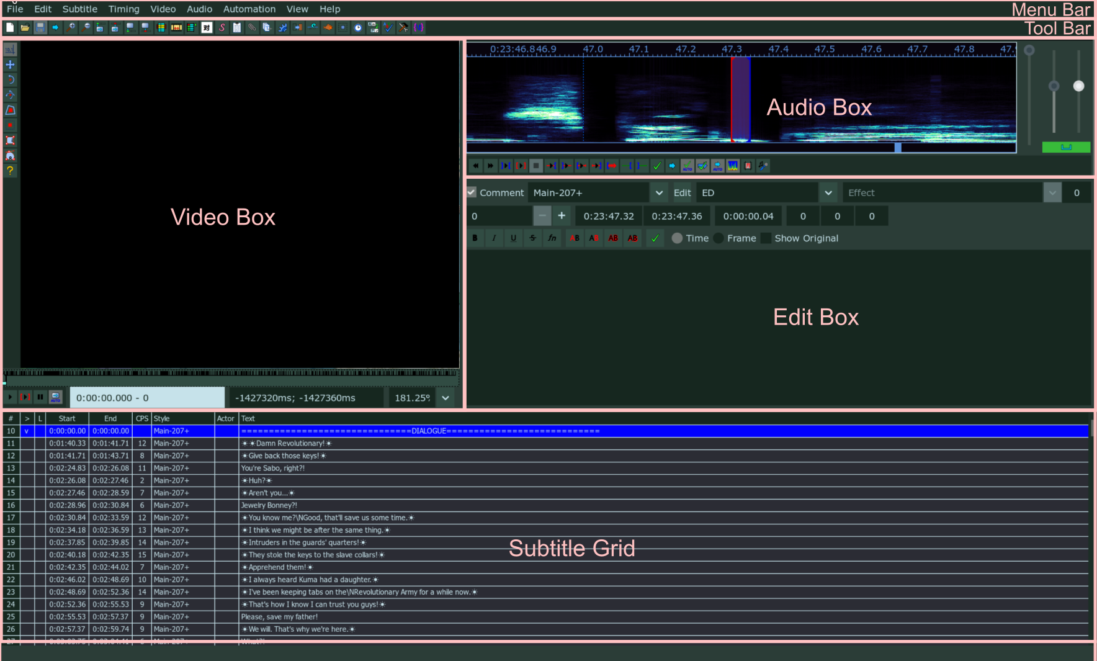Click the video seek bar track

click(x=231, y=379)
